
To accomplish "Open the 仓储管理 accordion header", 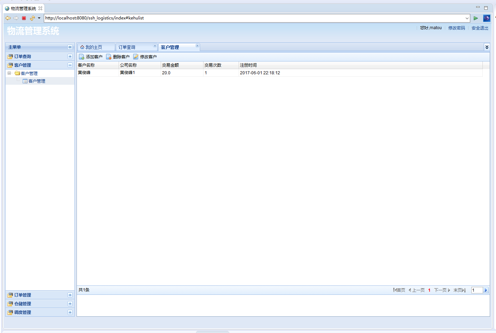I will click(40, 304).
